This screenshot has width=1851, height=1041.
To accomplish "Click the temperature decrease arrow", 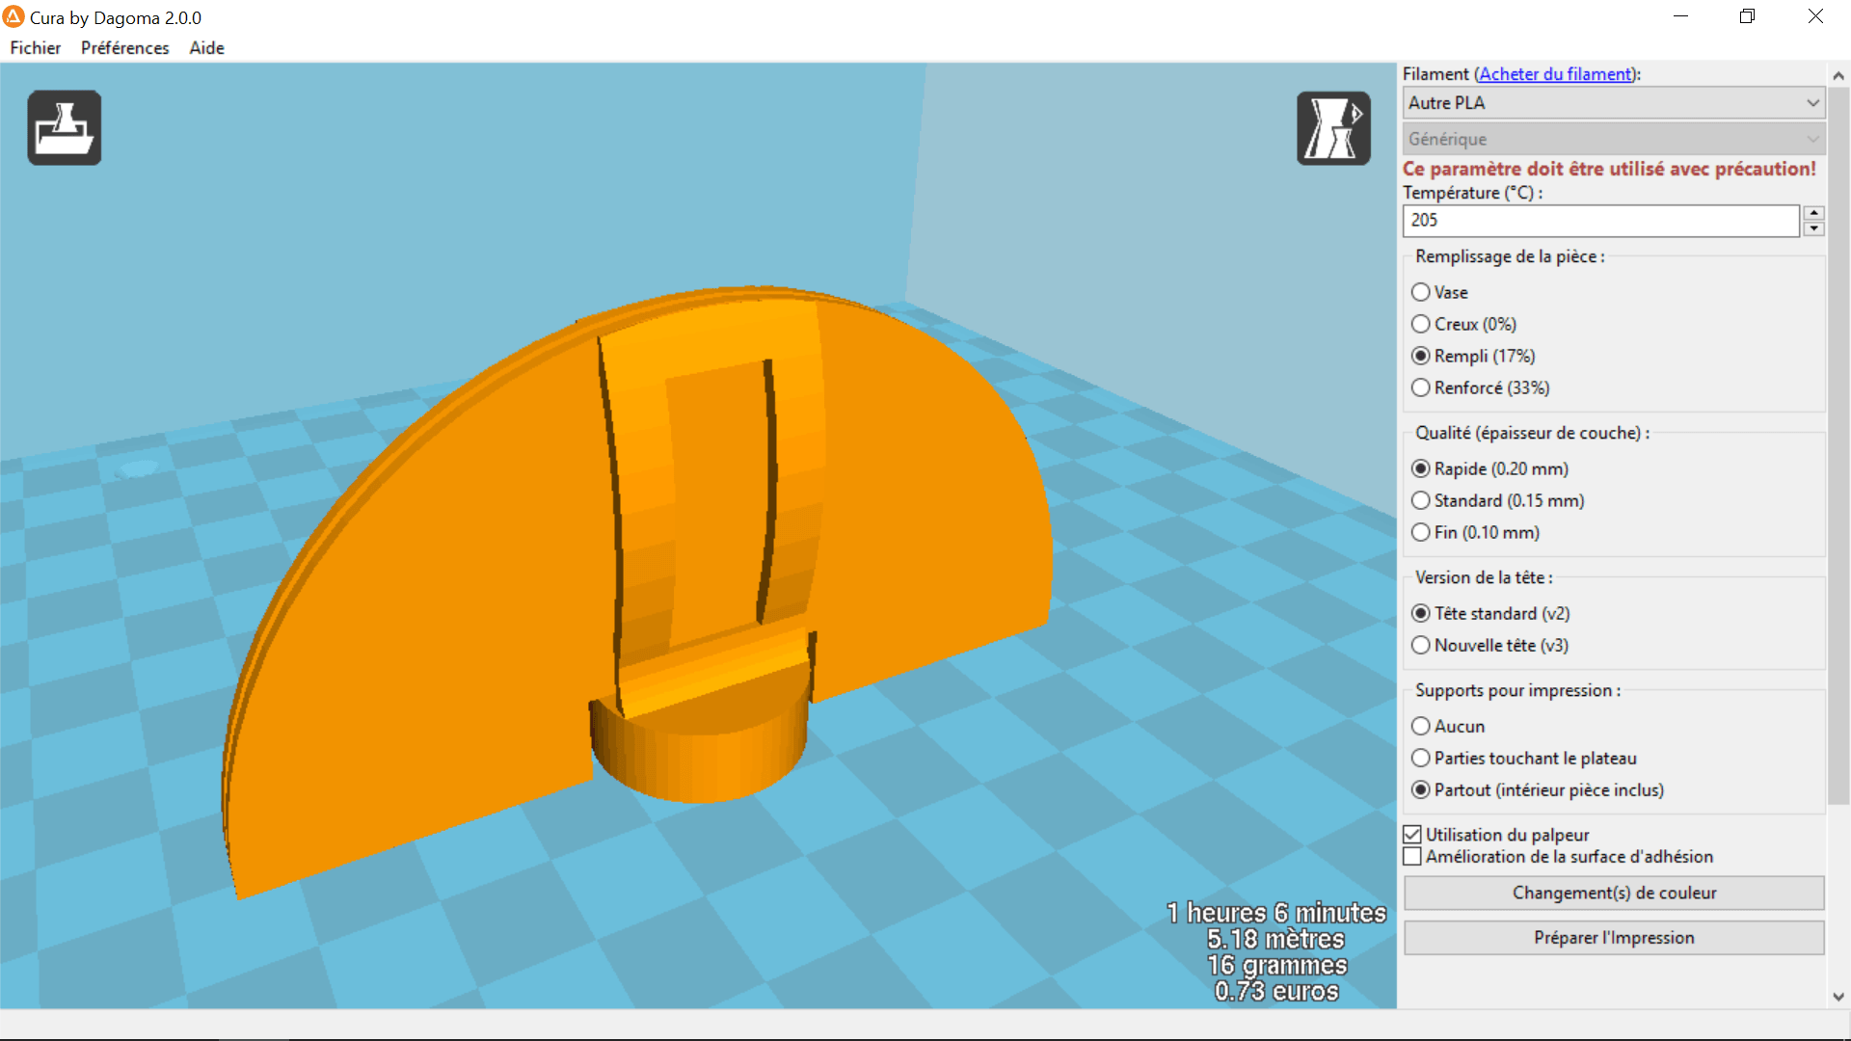I will [x=1813, y=228].
